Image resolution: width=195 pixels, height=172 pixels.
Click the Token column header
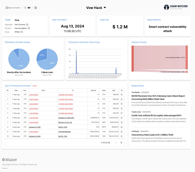[104, 90]
